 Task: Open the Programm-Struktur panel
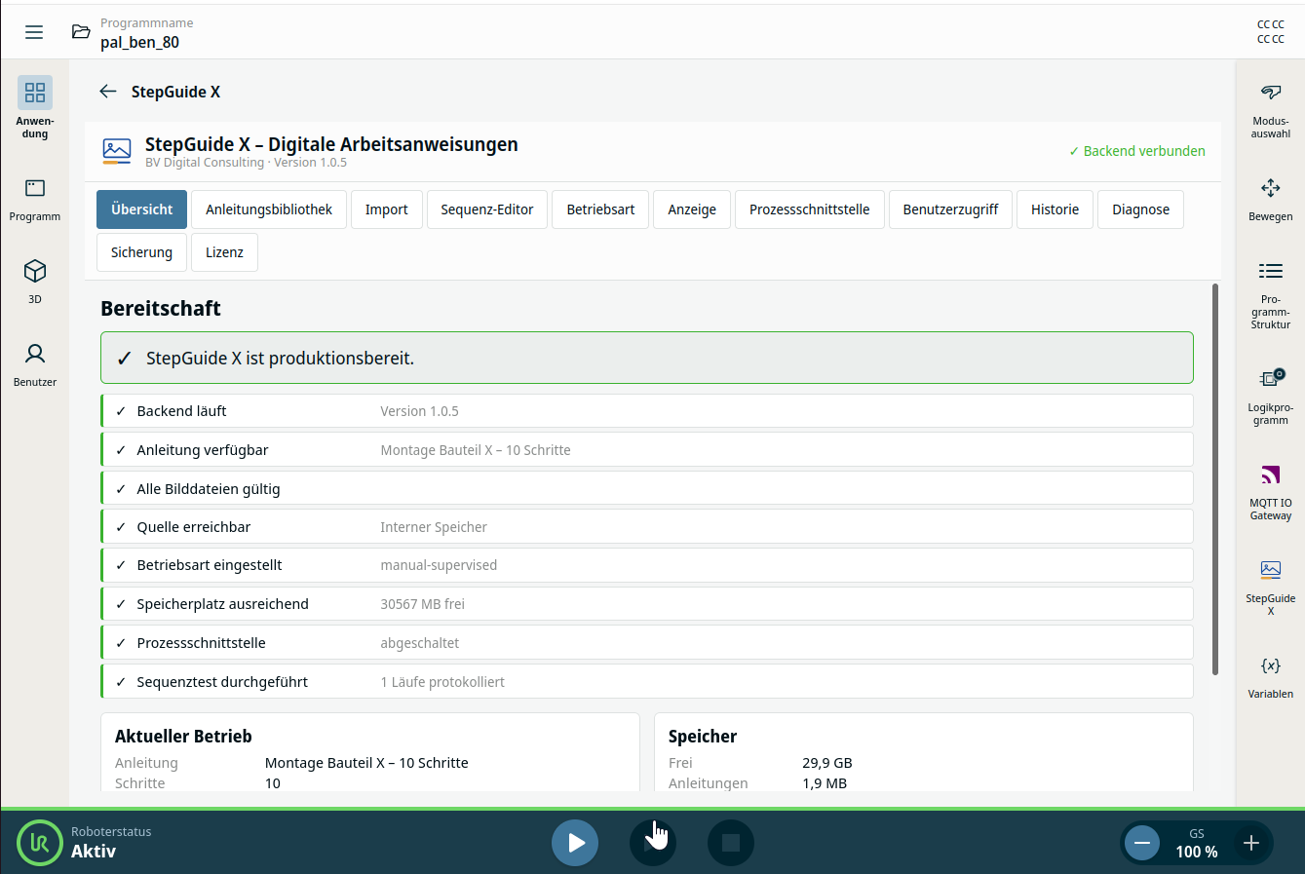pyautogui.click(x=1270, y=295)
